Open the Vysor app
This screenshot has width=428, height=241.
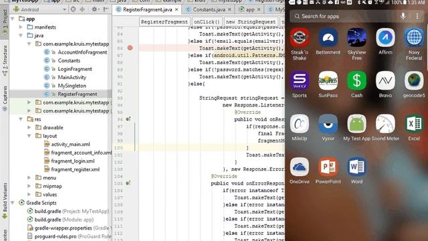(x=328, y=124)
